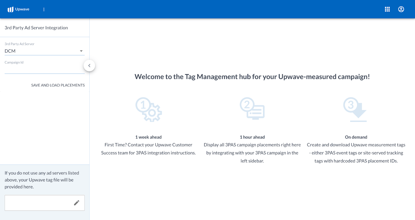Viewport: 415px width, 220px height.
Task: Click the 'On demand' heading
Action: 356,137
